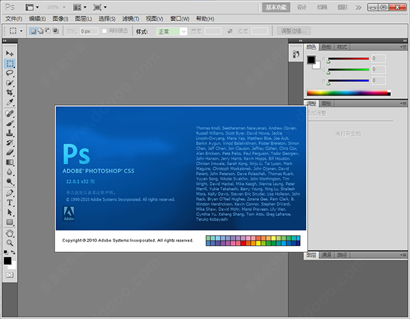This screenshot has height=319, width=410.
Task: Select the Zoom tool
Action: (x=10, y=243)
